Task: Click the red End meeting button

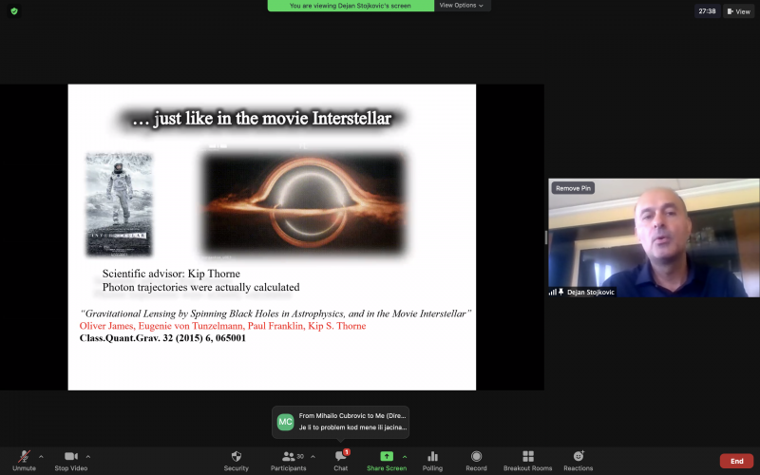Action: [737, 461]
